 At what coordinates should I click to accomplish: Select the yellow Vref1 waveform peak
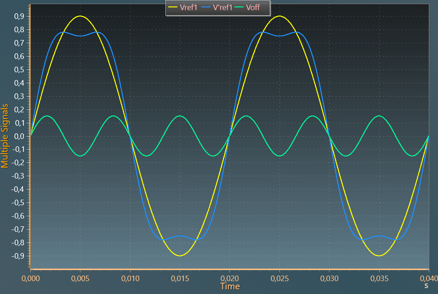click(x=80, y=17)
